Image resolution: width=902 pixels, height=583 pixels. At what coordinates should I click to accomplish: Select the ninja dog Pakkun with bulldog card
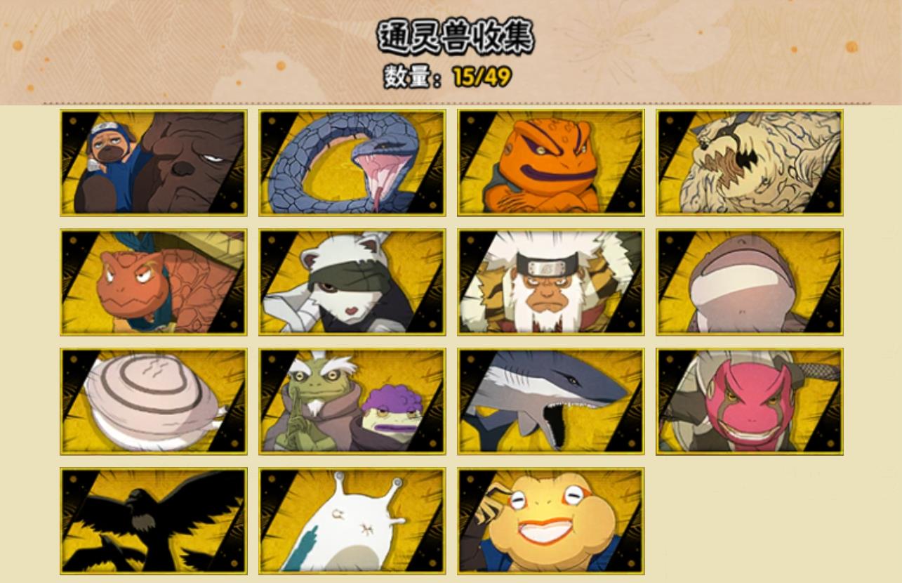(153, 162)
